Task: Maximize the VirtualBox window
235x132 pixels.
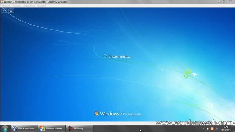Action: (224, 1)
